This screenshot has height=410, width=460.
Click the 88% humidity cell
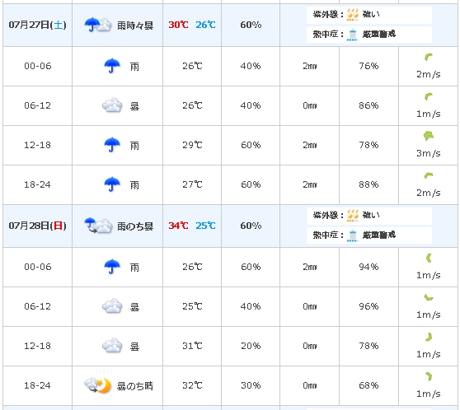pyautogui.click(x=368, y=184)
